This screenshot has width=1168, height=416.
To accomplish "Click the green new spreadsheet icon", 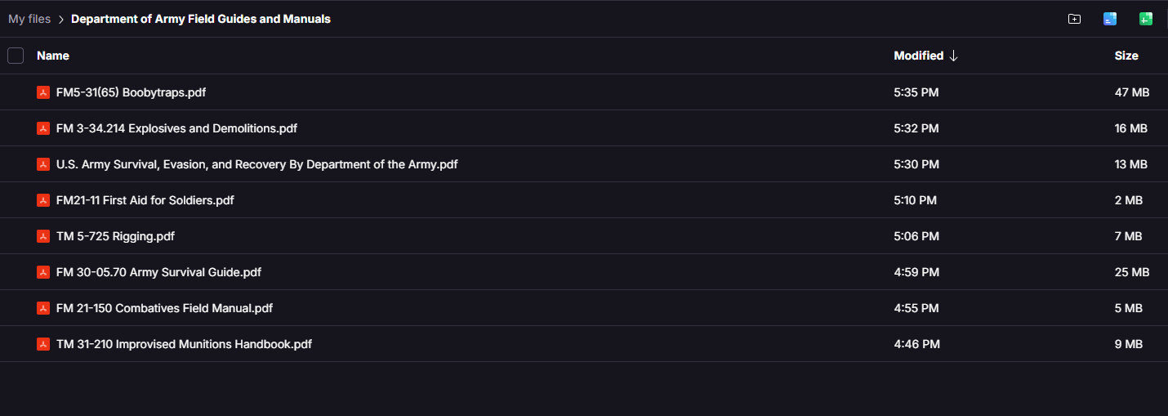I will (x=1146, y=19).
